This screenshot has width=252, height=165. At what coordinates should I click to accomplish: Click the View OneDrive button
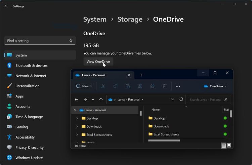click(x=98, y=61)
